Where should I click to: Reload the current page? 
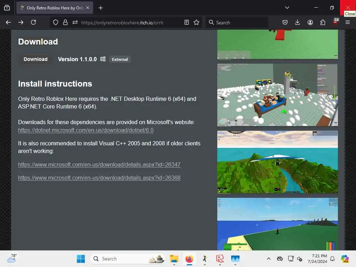tap(33, 22)
